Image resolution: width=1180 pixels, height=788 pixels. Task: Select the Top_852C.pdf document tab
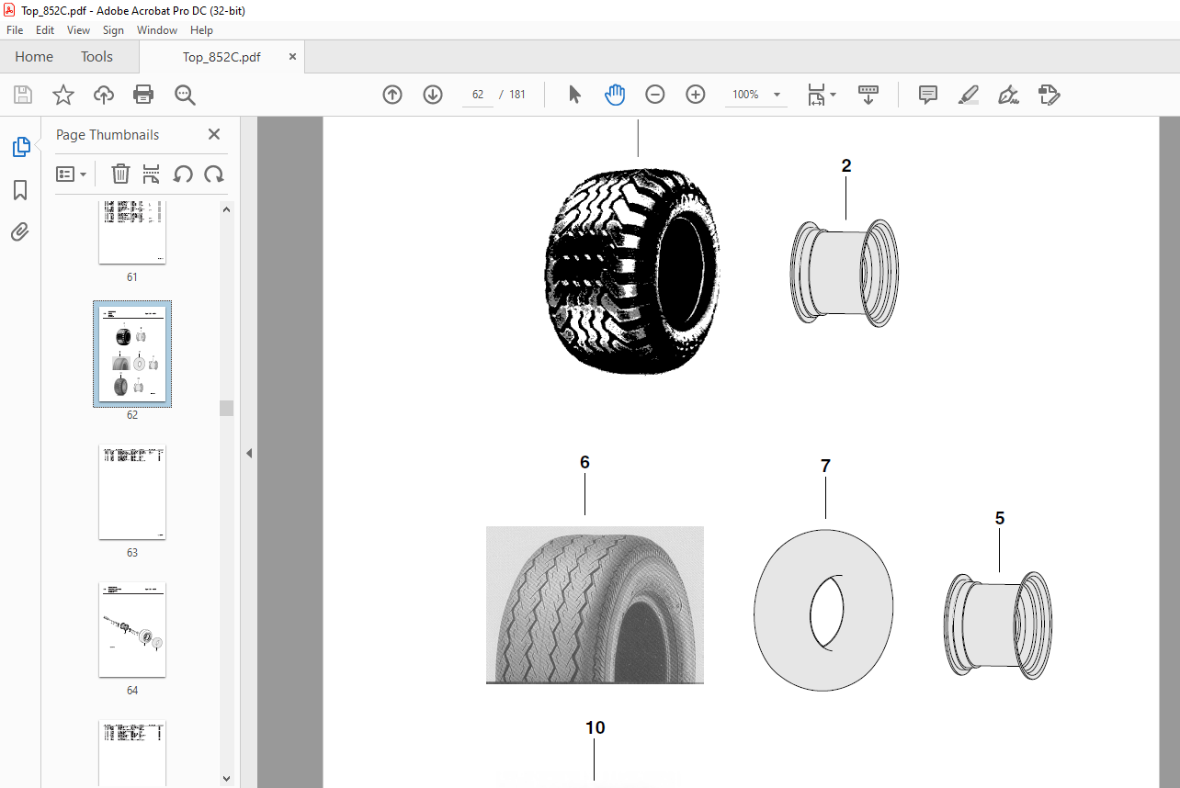[x=221, y=57]
